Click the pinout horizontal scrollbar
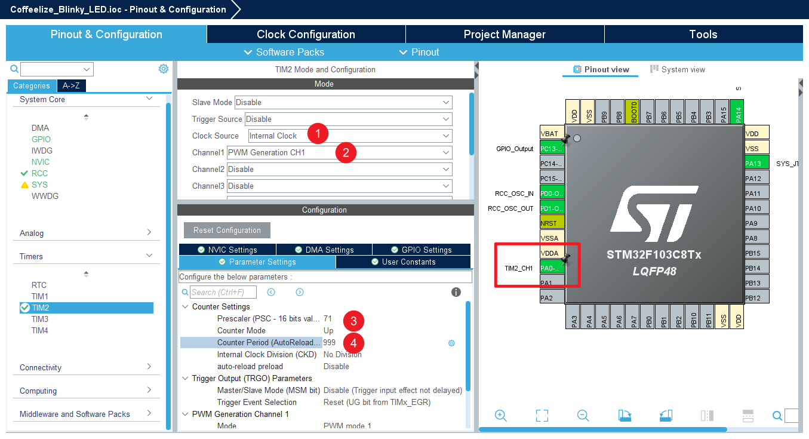 [x=602, y=429]
